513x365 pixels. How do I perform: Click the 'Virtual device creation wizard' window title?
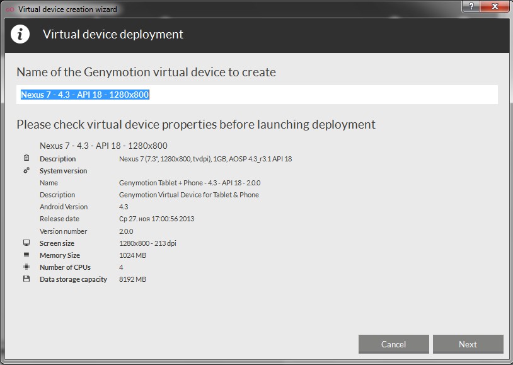click(x=67, y=9)
